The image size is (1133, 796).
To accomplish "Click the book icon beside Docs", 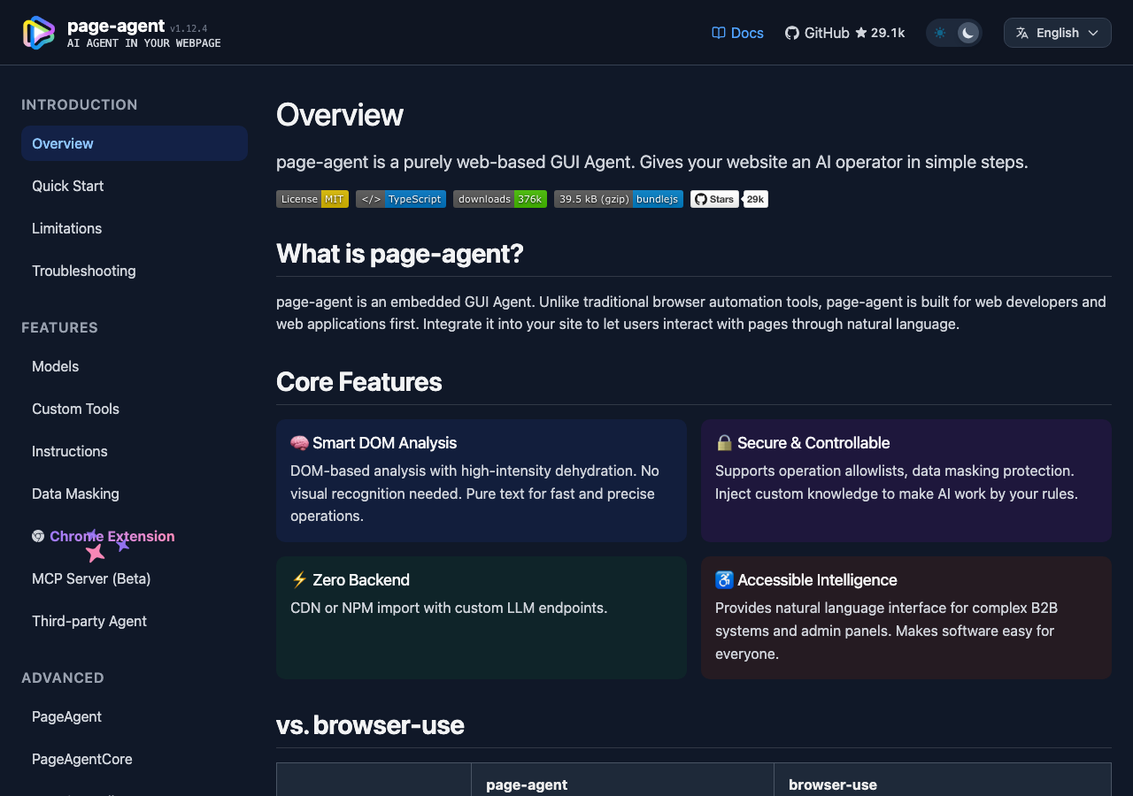I will coord(719,33).
